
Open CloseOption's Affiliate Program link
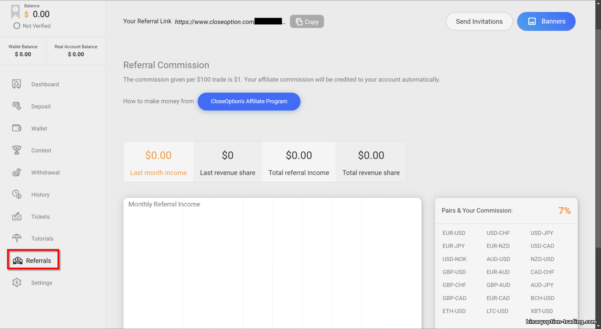[x=249, y=102]
